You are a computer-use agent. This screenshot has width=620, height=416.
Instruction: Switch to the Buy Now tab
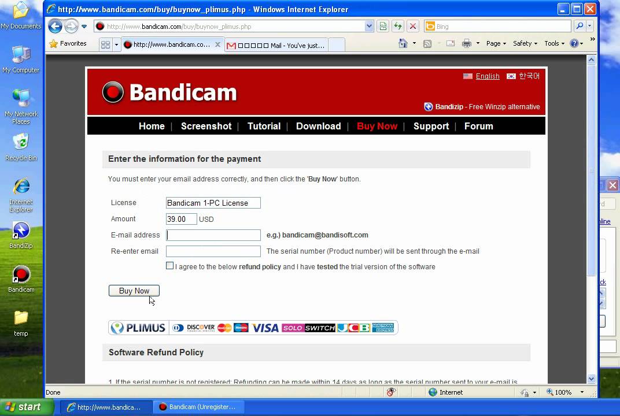[377, 126]
